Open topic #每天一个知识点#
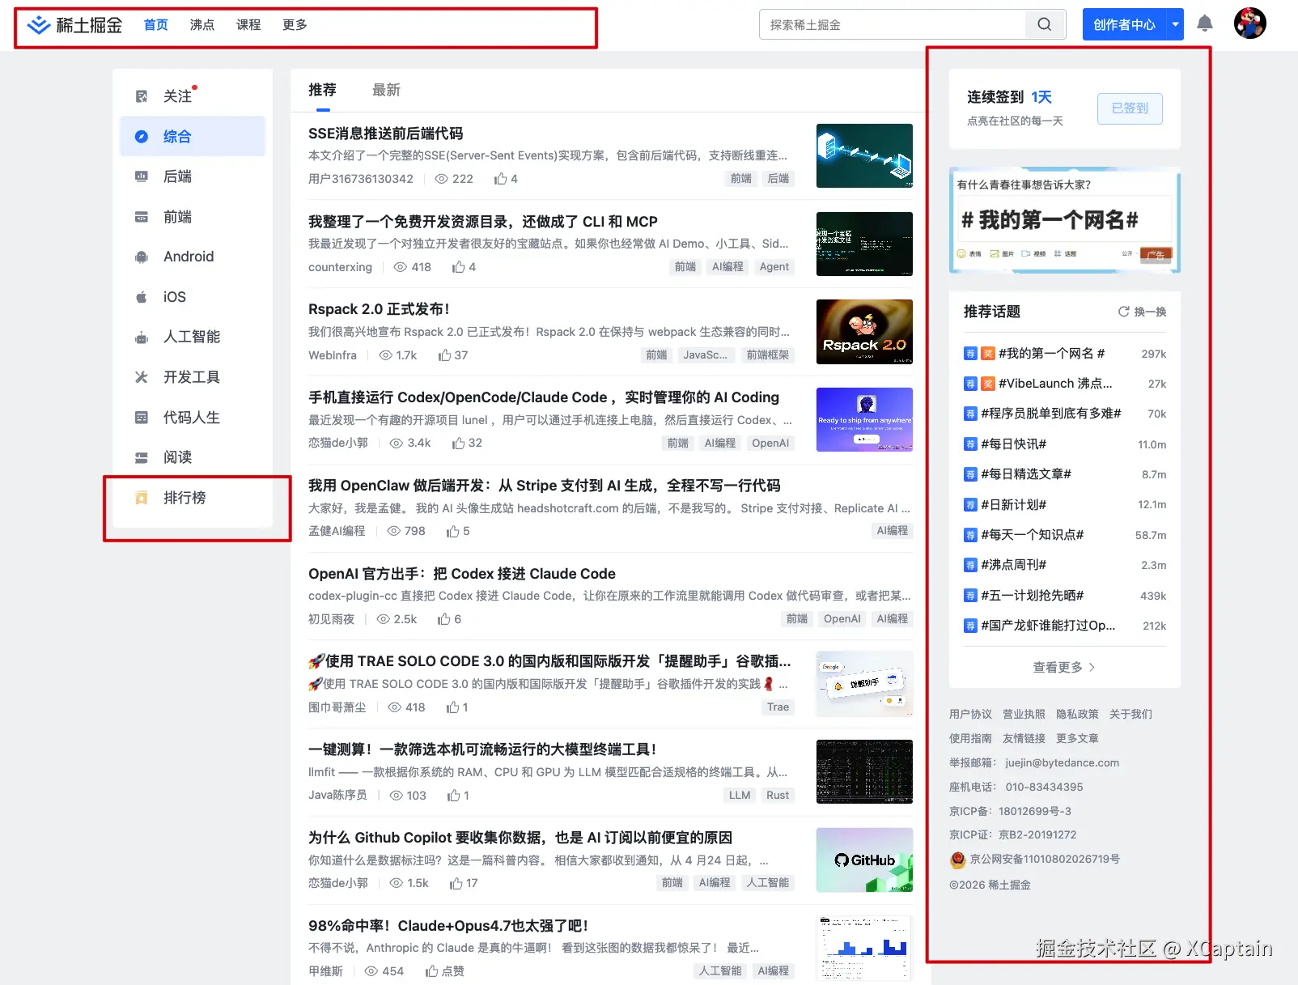The height and width of the screenshot is (985, 1298). pos(1033,535)
